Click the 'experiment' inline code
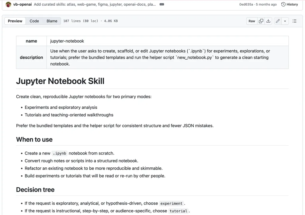This screenshot has width=305, height=215. tap(171, 203)
